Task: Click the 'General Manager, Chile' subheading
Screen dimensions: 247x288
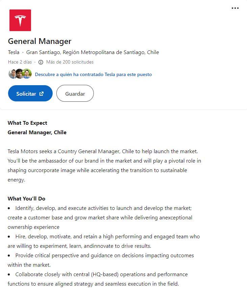Action: [x=37, y=133]
